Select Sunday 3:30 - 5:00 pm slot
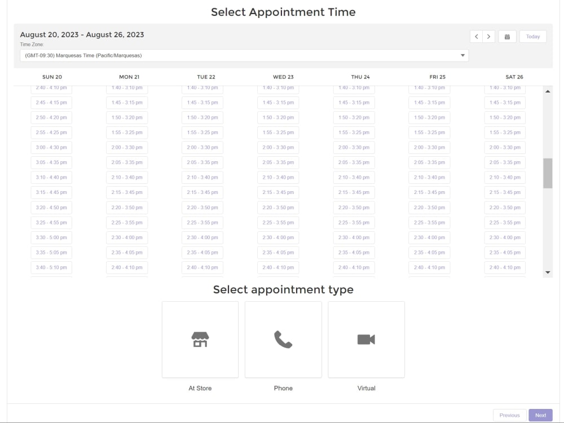The image size is (564, 423). [51, 237]
